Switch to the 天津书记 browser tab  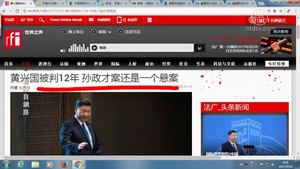(51, 3)
